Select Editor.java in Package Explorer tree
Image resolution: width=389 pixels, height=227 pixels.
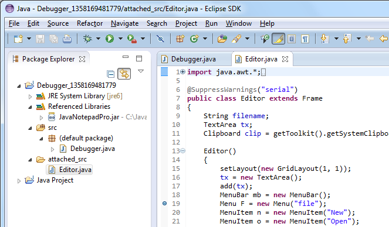70,170
